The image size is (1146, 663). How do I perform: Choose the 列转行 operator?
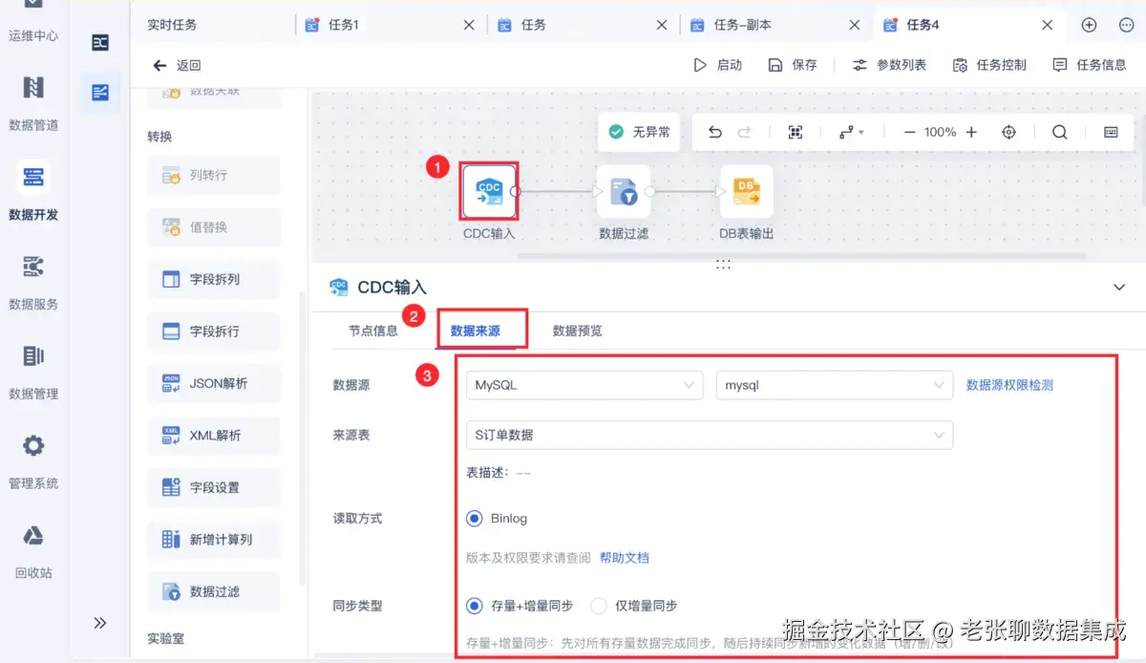[214, 176]
